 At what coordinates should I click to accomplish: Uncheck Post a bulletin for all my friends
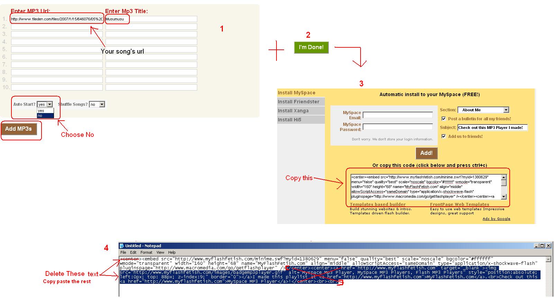click(x=444, y=119)
